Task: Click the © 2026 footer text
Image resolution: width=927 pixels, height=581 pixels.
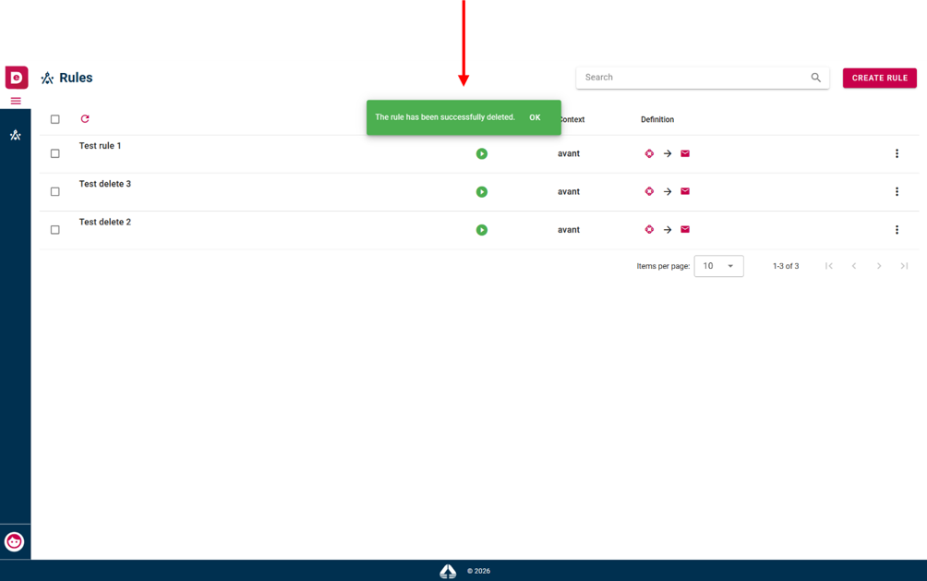Action: [478, 571]
